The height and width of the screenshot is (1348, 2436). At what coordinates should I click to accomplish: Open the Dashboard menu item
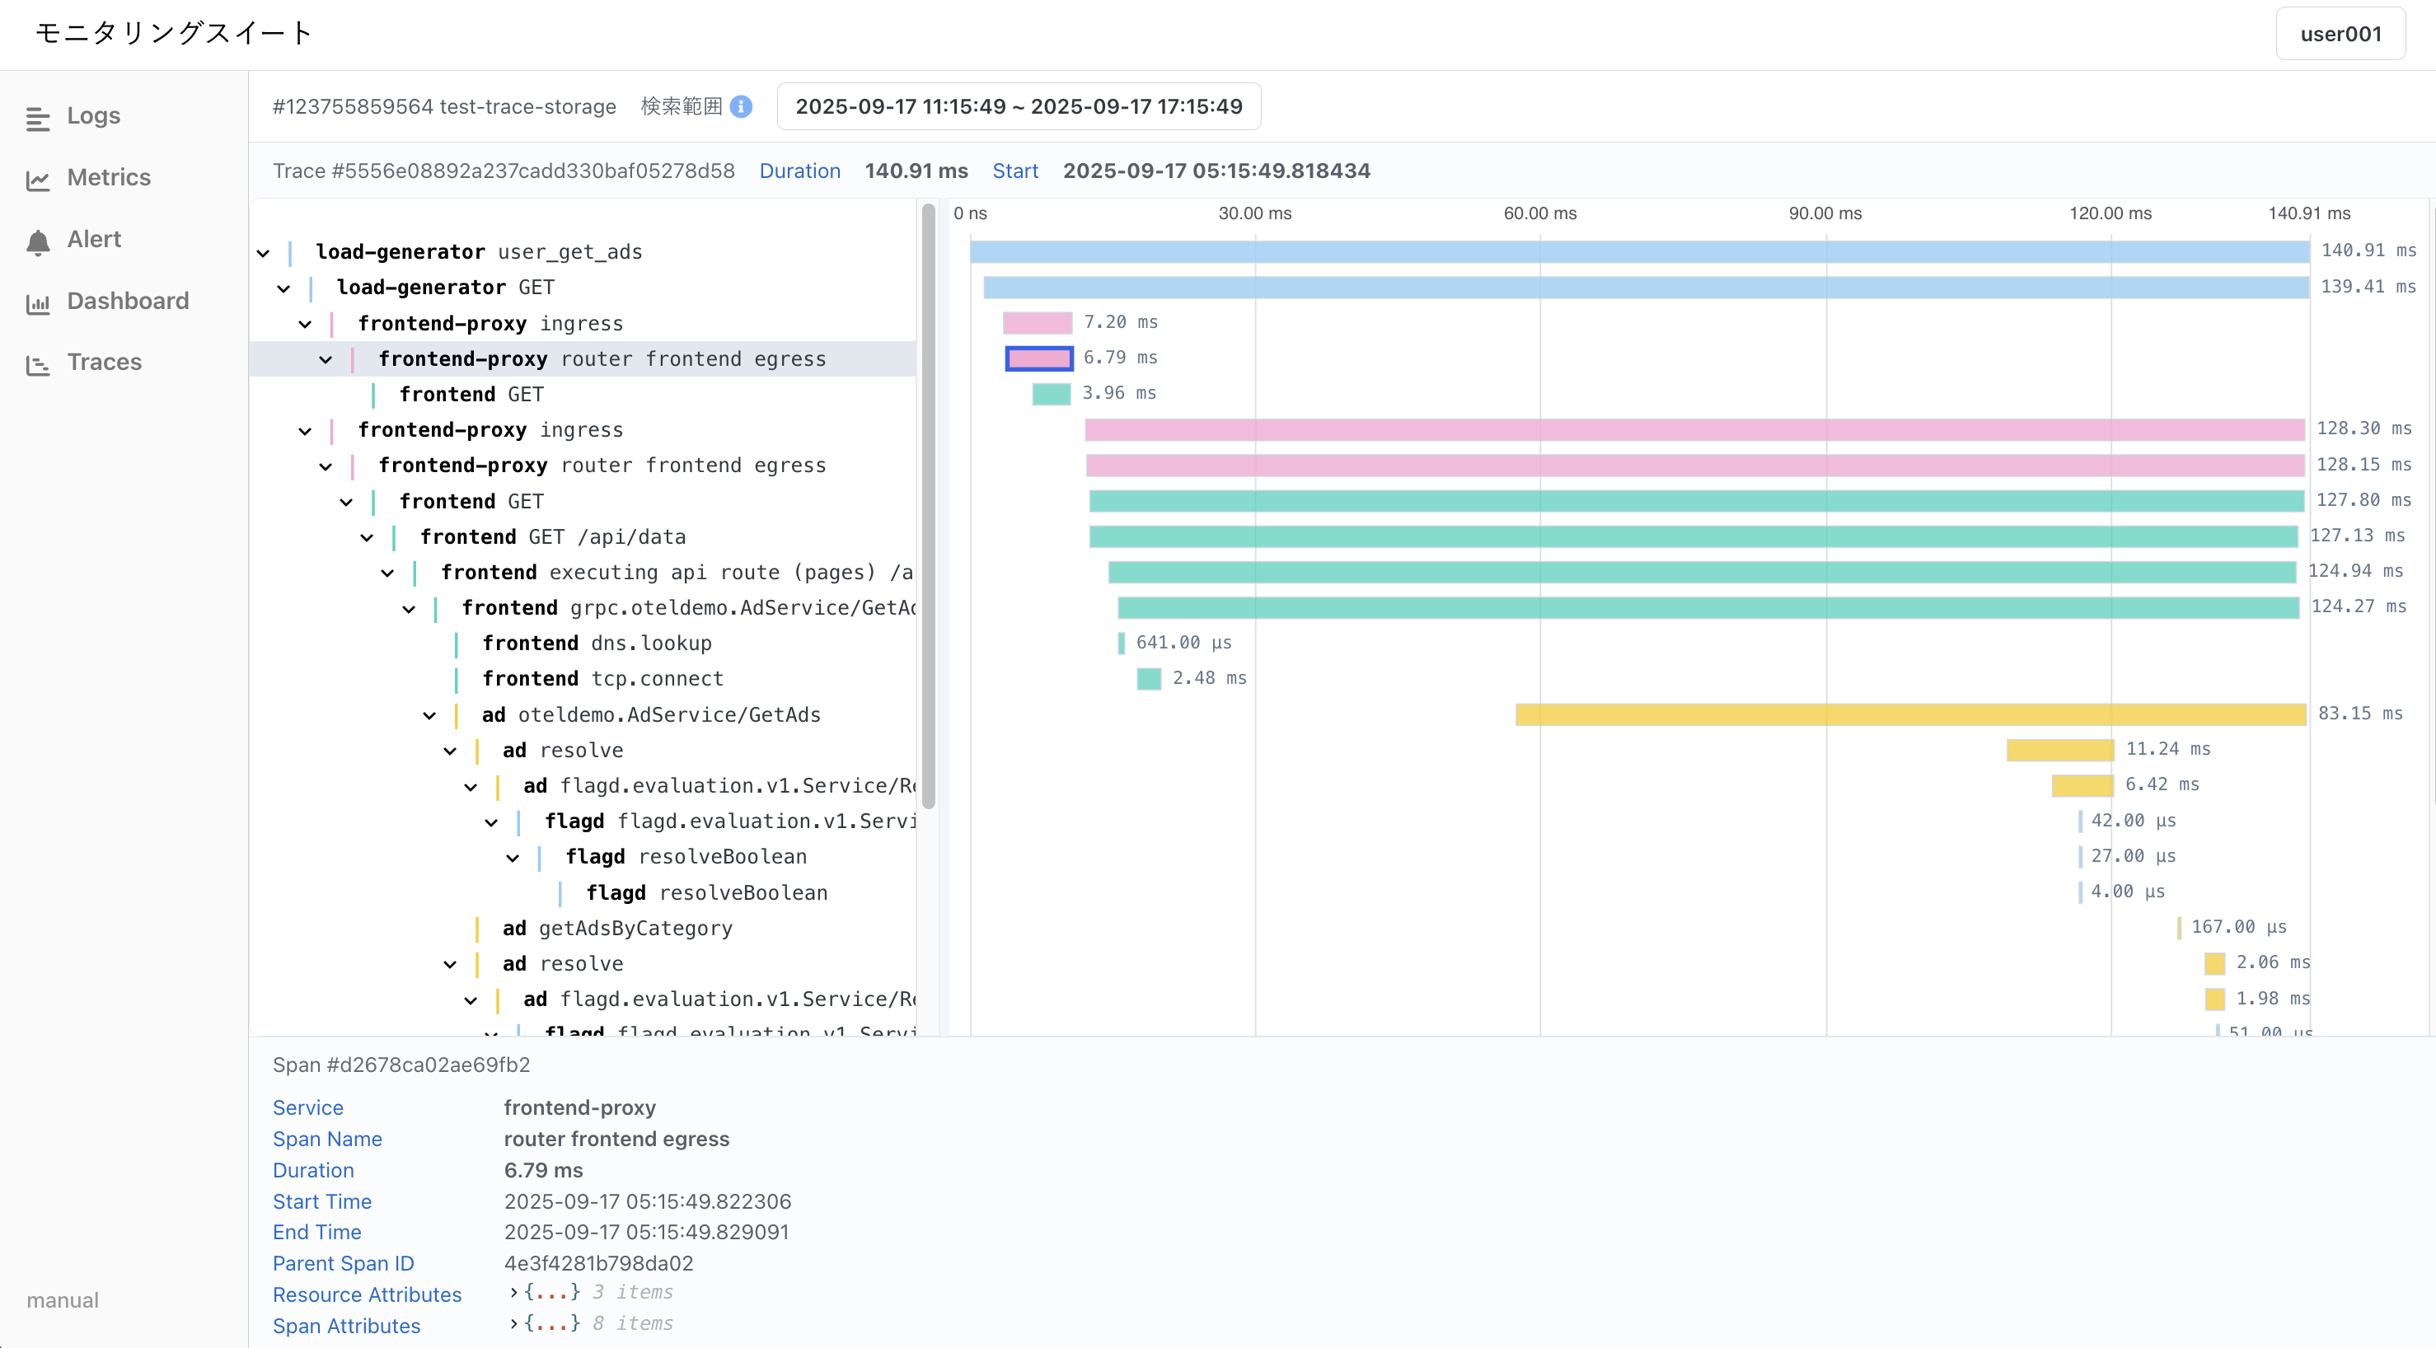[128, 301]
